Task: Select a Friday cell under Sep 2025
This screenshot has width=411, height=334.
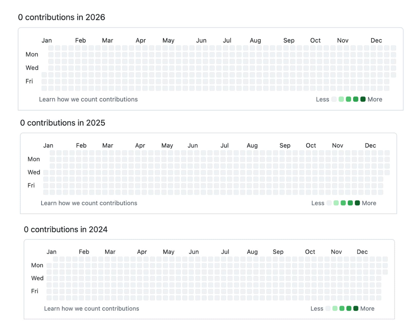Action: [x=285, y=185]
